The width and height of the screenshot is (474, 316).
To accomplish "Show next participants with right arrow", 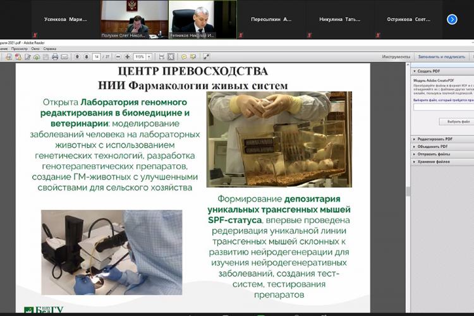I will pos(452,20).
